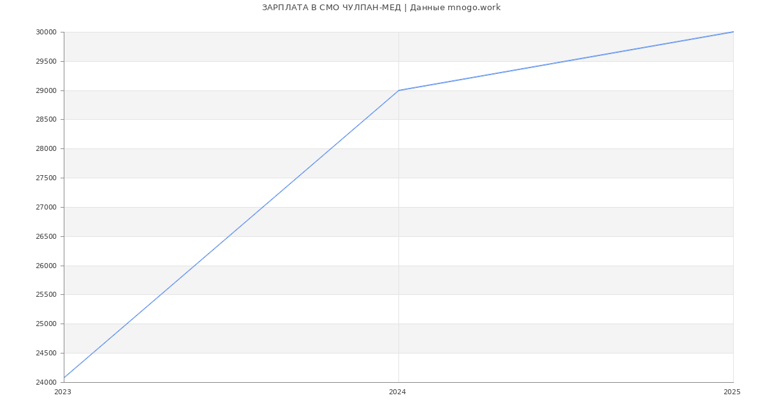The height and width of the screenshot is (414, 765).
Task: Click the 28000 y-axis label
Action: pyautogui.click(x=47, y=149)
